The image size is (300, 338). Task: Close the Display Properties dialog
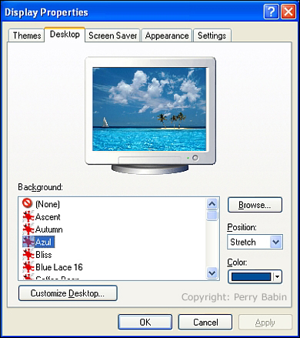click(288, 12)
